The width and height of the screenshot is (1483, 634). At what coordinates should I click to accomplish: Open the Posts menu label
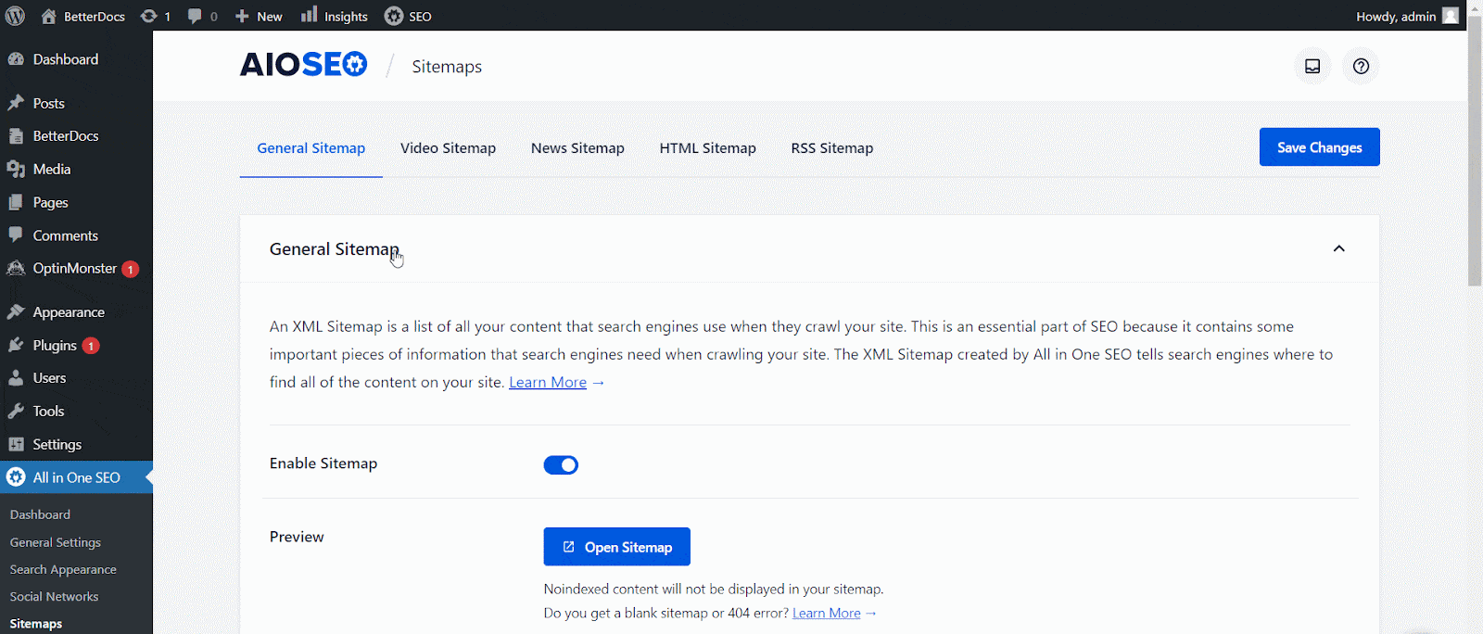coord(49,104)
